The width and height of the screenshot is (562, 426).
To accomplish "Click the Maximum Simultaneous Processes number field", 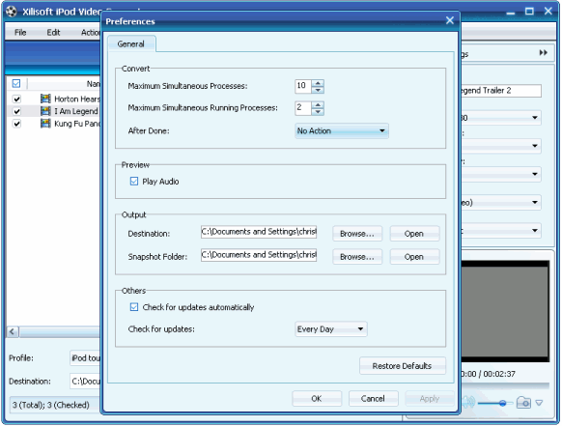I will tap(303, 86).
